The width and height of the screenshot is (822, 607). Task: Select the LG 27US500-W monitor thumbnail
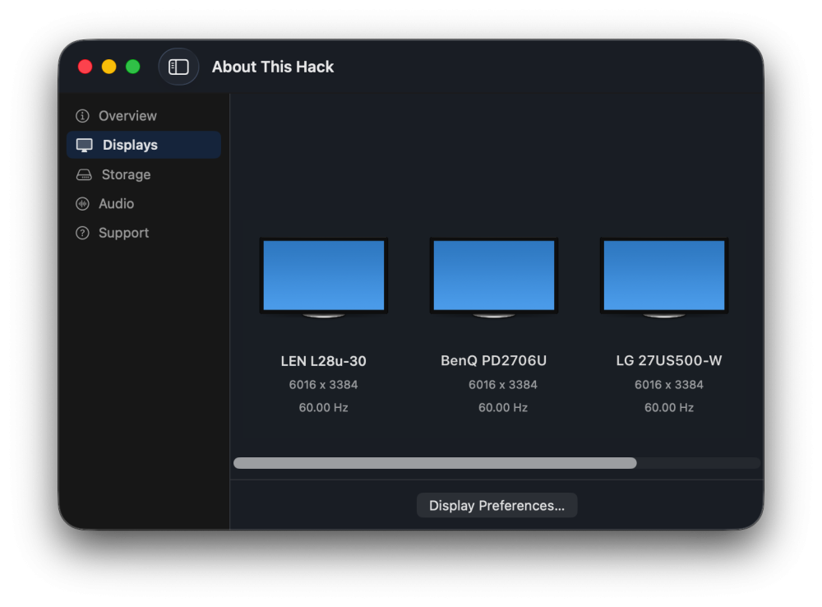pyautogui.click(x=664, y=277)
